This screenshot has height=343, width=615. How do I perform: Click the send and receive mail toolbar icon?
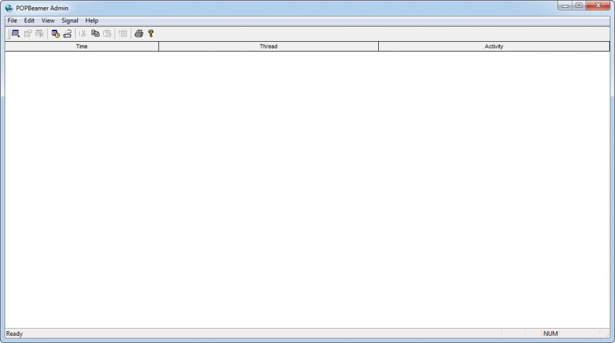click(x=67, y=34)
